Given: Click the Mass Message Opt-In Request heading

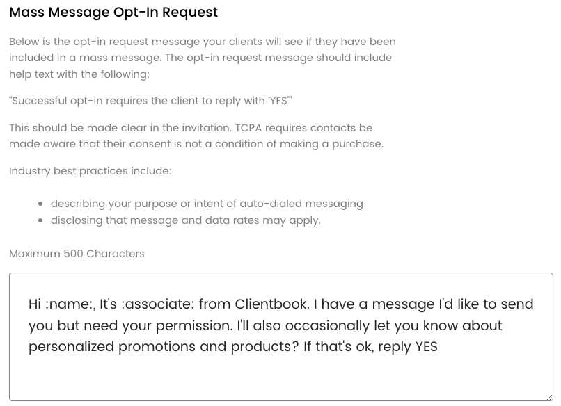Looking at the screenshot, I should pyautogui.click(x=113, y=13).
